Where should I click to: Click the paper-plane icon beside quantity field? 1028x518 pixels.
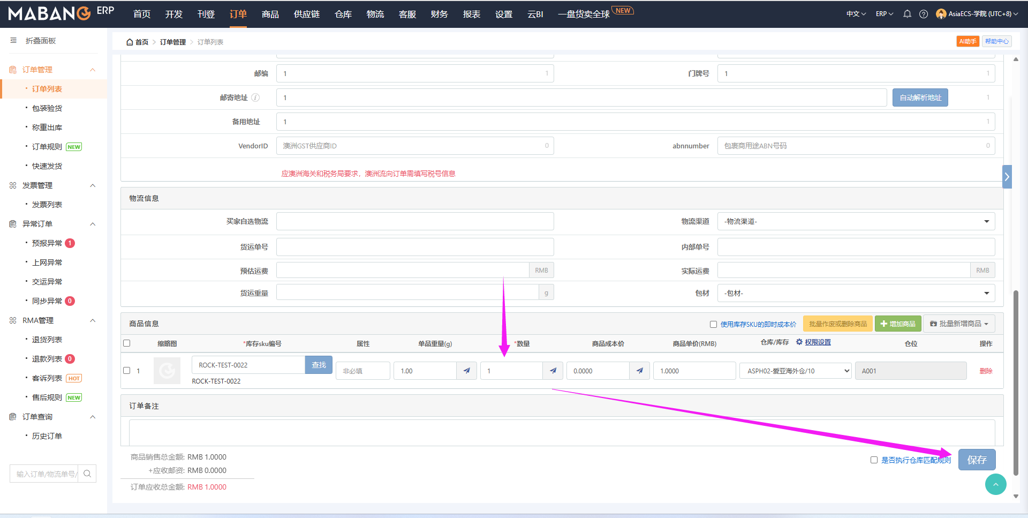pos(553,371)
